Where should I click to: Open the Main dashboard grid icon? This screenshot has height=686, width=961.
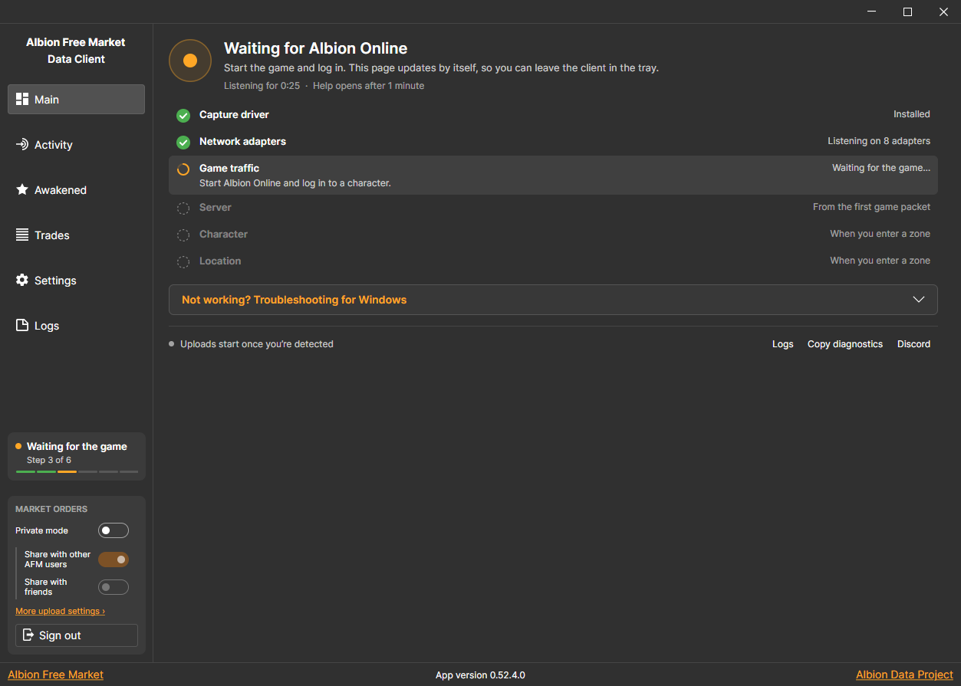tap(22, 100)
